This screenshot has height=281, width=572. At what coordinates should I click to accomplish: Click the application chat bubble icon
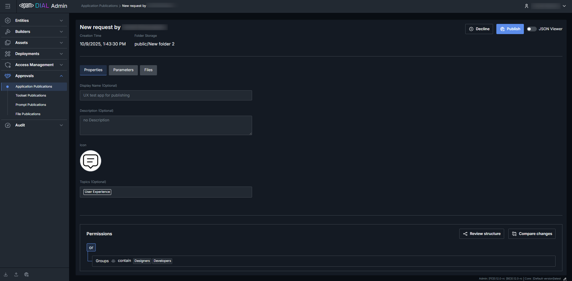point(91,161)
